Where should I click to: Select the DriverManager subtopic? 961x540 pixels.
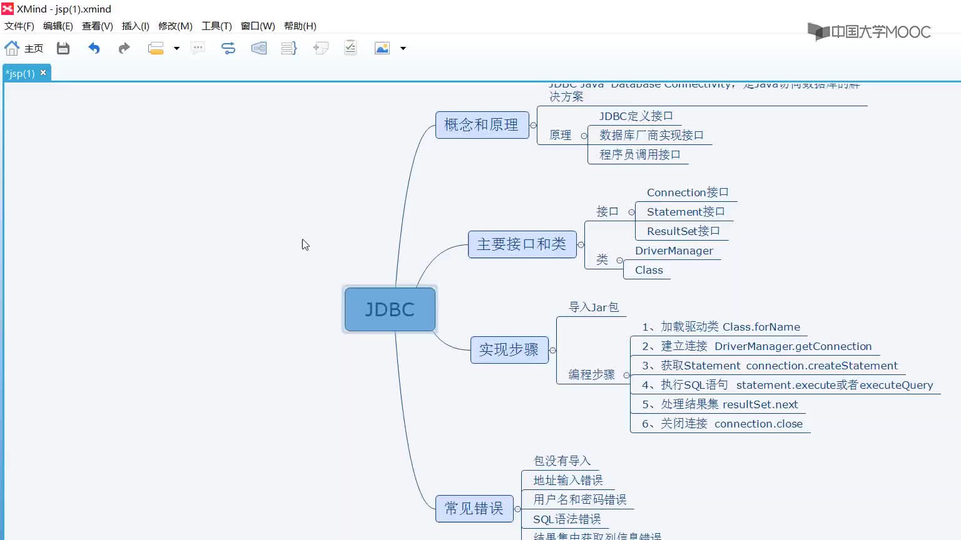click(x=674, y=251)
